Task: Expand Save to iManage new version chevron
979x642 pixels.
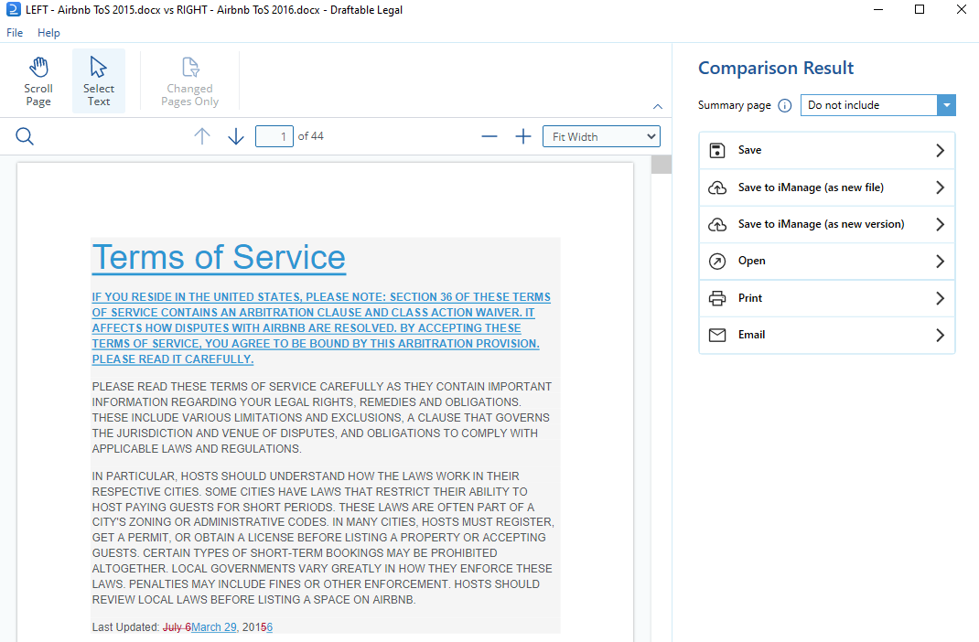Action: tap(941, 224)
